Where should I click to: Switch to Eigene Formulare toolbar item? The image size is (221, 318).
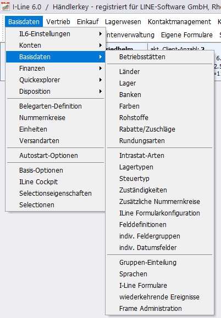(x=186, y=35)
